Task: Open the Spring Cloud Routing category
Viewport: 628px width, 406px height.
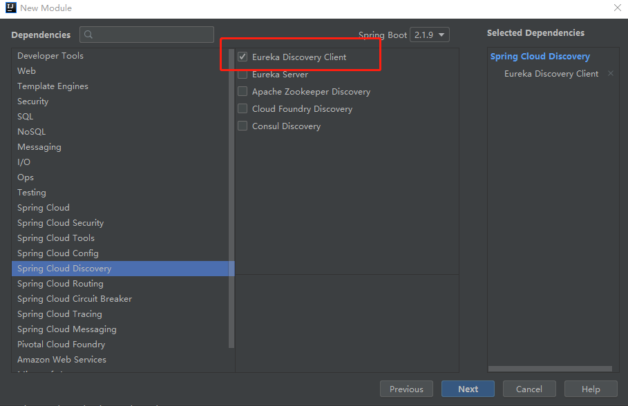Action: point(60,284)
